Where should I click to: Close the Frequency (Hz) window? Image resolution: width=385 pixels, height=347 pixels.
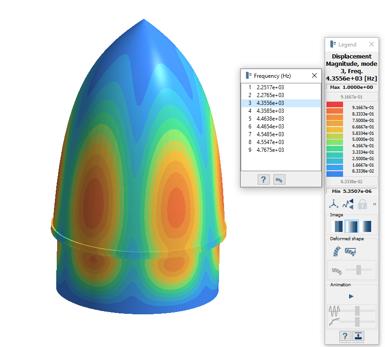(x=314, y=75)
